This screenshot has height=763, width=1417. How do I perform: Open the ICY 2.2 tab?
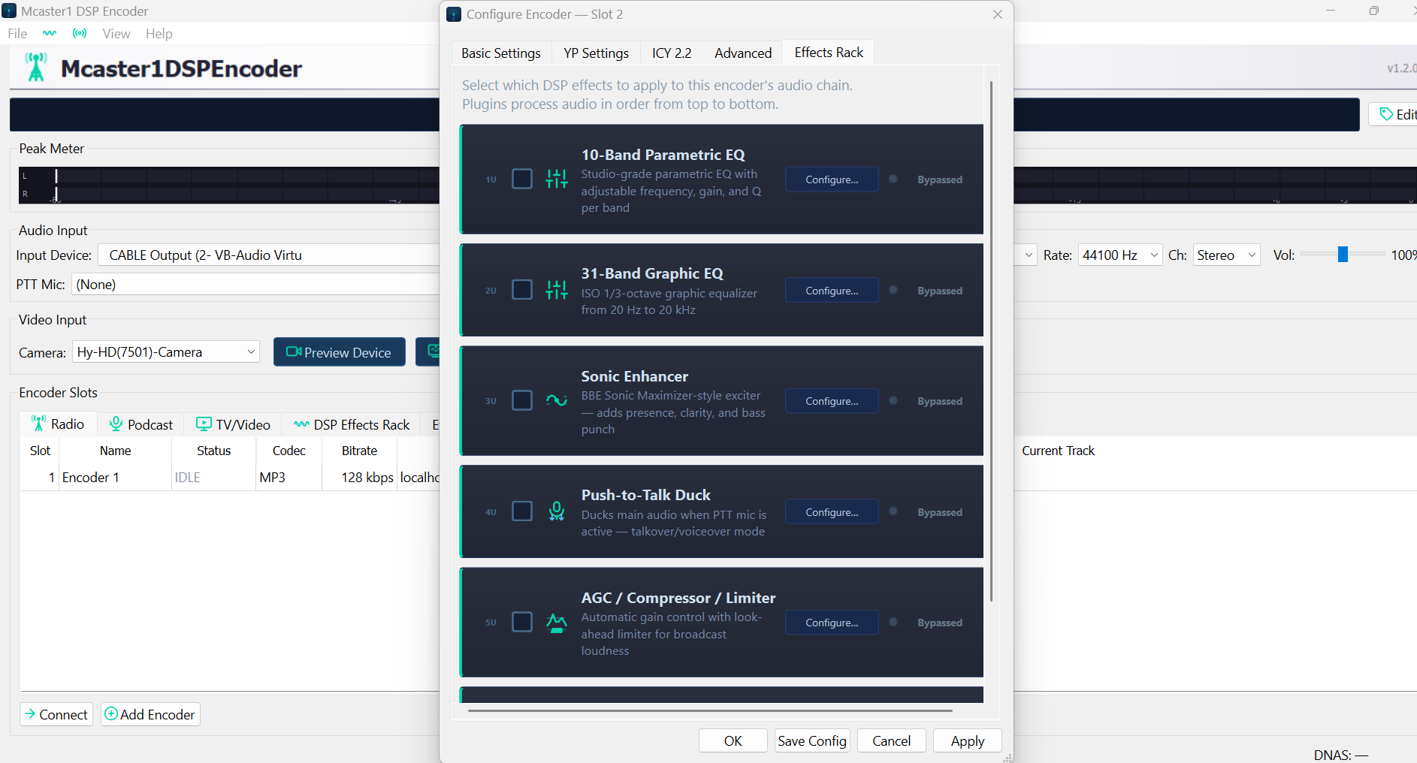pos(671,53)
